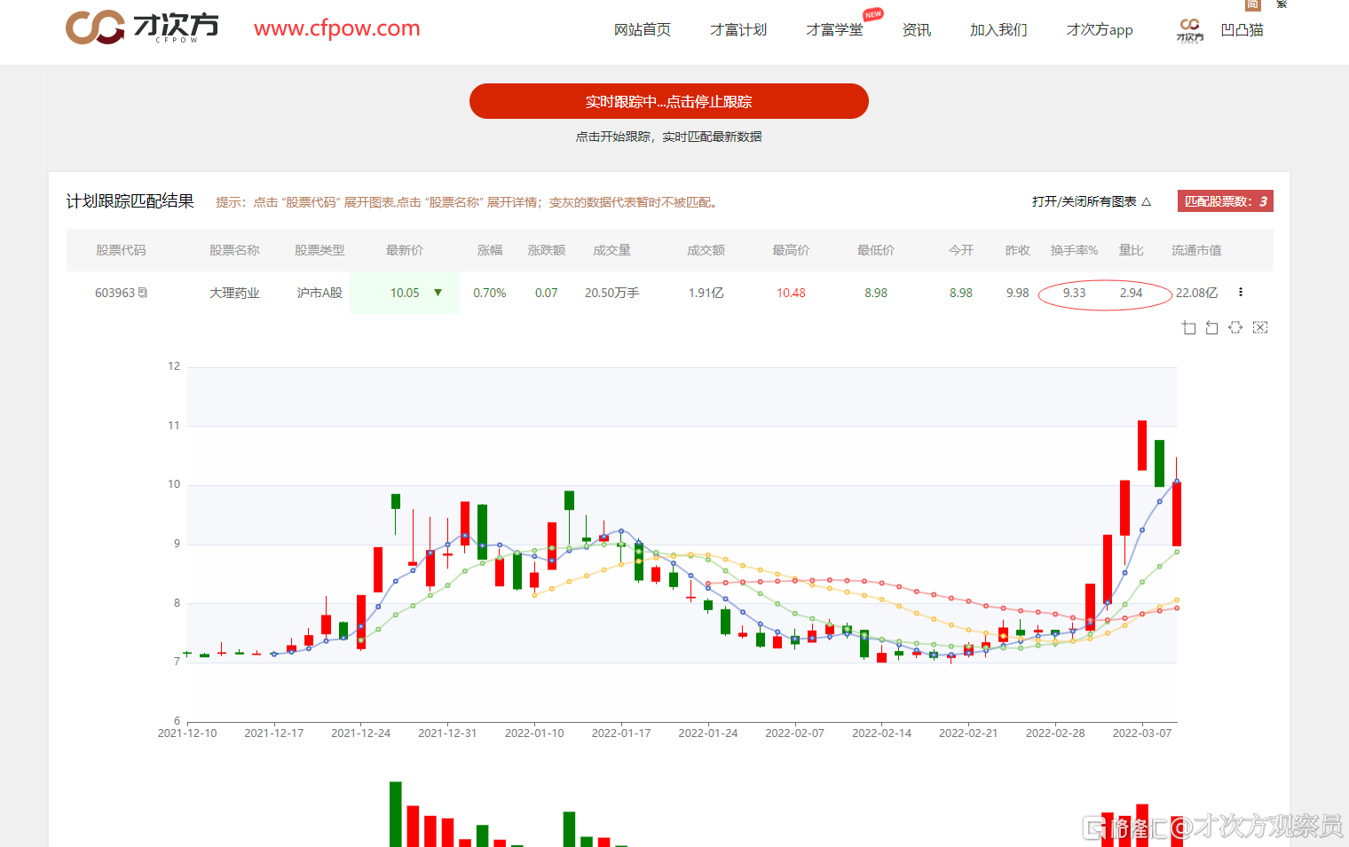Click the 成交量 column header
Viewport: 1349px width, 847px height.
(612, 250)
